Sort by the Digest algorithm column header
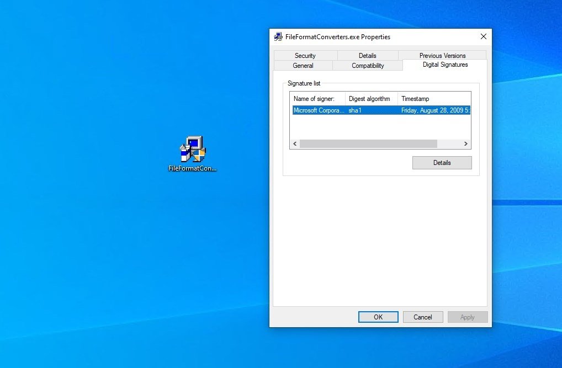Viewport: 562px width, 368px height. pos(372,99)
